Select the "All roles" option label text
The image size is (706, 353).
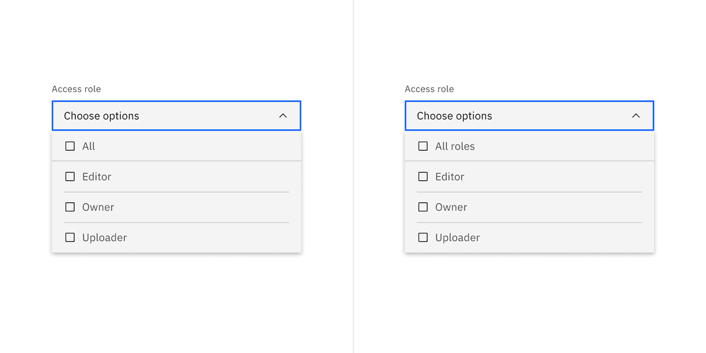click(455, 146)
